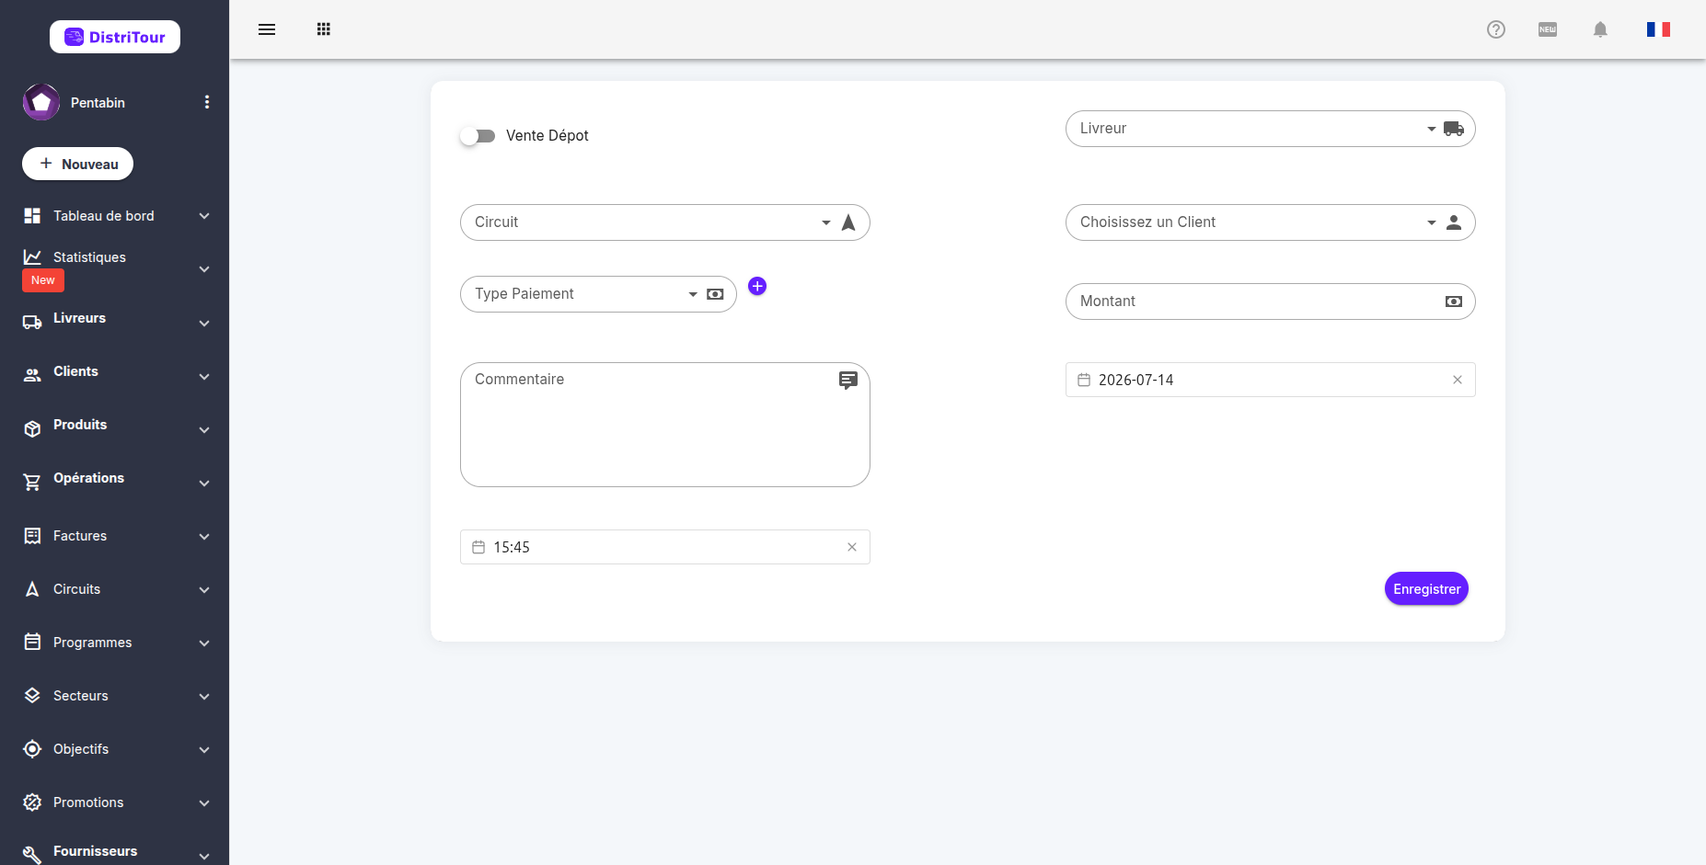Open the Choisissez un Client dropdown
Viewport: 1706px width, 865px height.
[1271, 222]
